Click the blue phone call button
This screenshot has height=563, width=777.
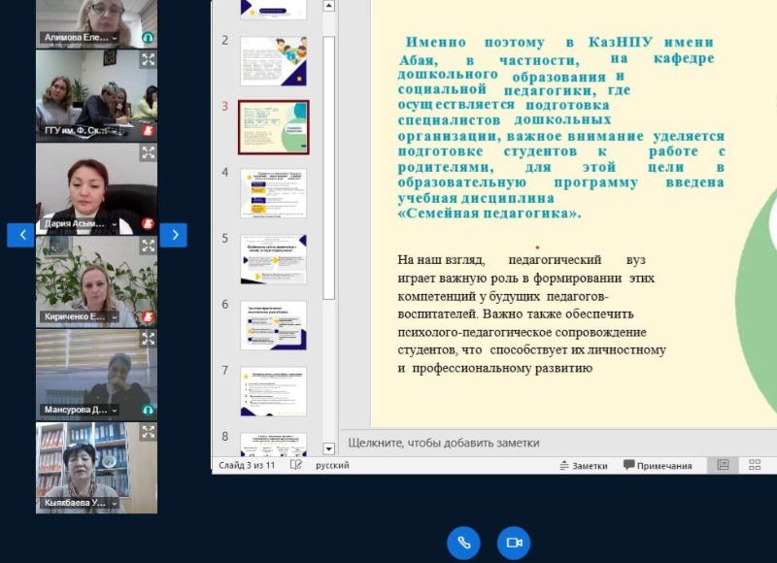coord(463,543)
